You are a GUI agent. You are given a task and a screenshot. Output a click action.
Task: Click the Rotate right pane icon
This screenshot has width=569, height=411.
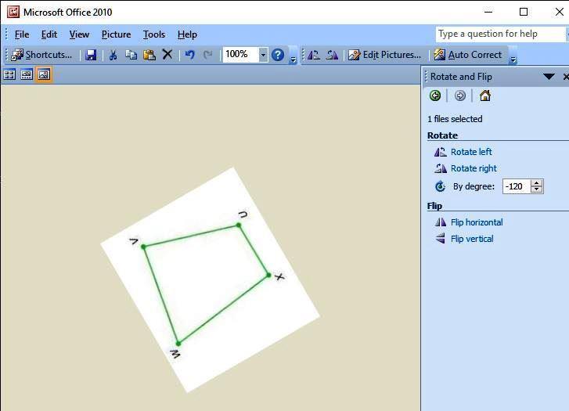(x=440, y=168)
